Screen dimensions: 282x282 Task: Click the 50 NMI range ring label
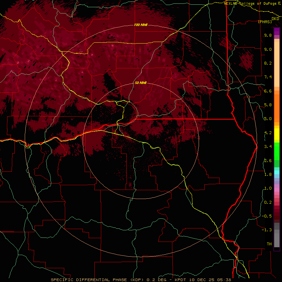[x=141, y=83]
